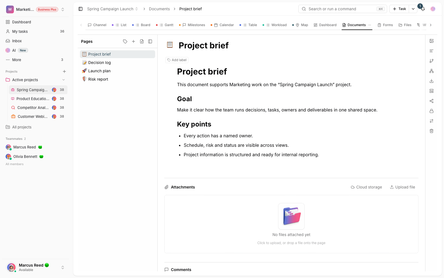Download the document using download icon
This screenshot has width=444, height=278.
coord(432,81)
